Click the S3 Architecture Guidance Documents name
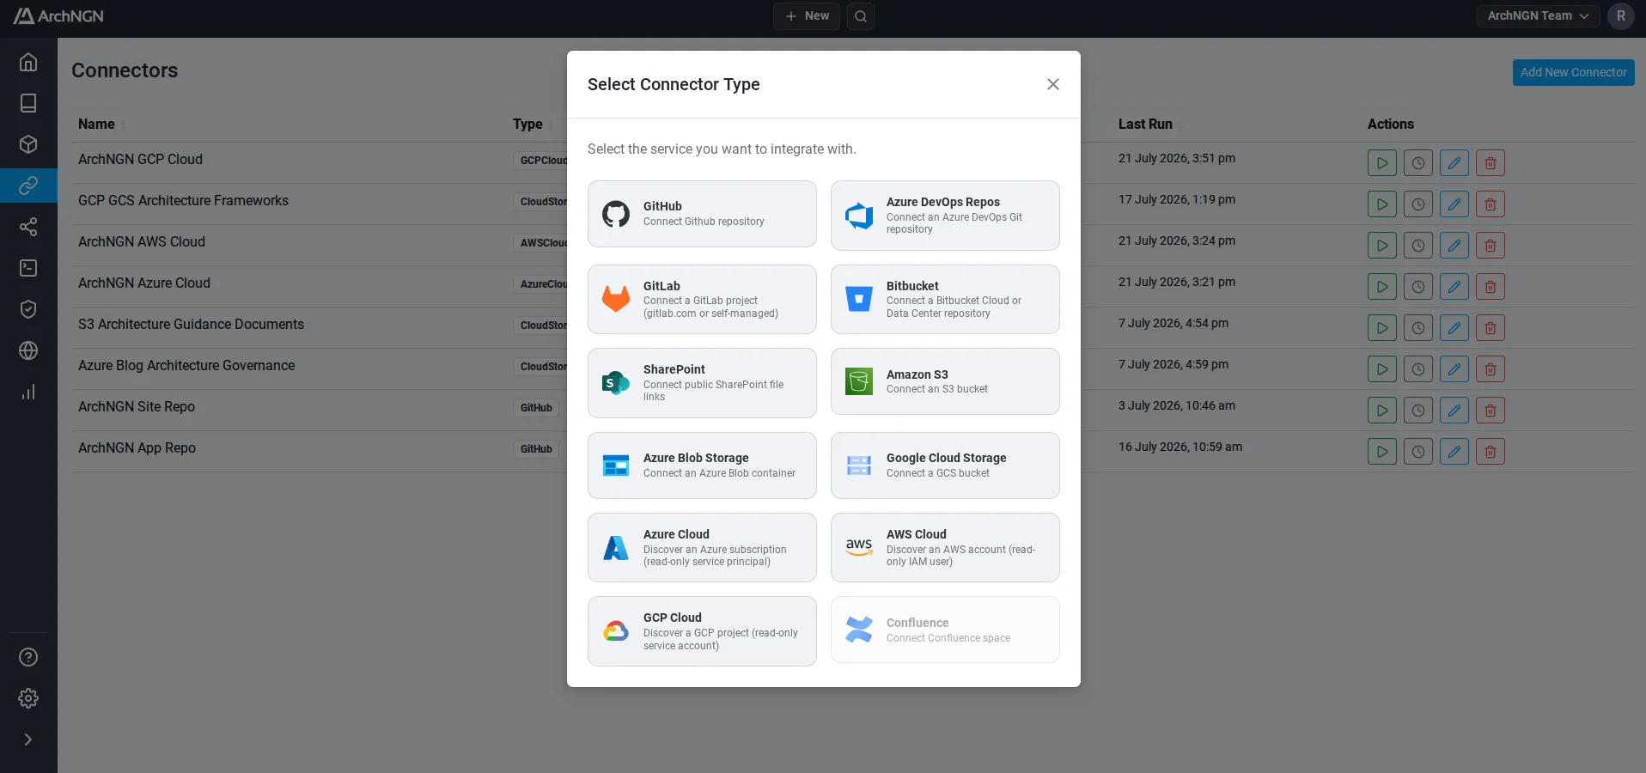 (x=191, y=325)
